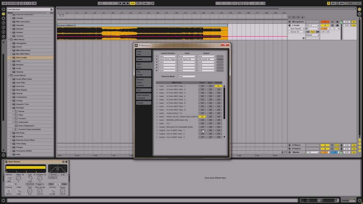Viewport: 363px width, 204px height.
Task: Open the Audio preferences tab
Action: click(143, 59)
